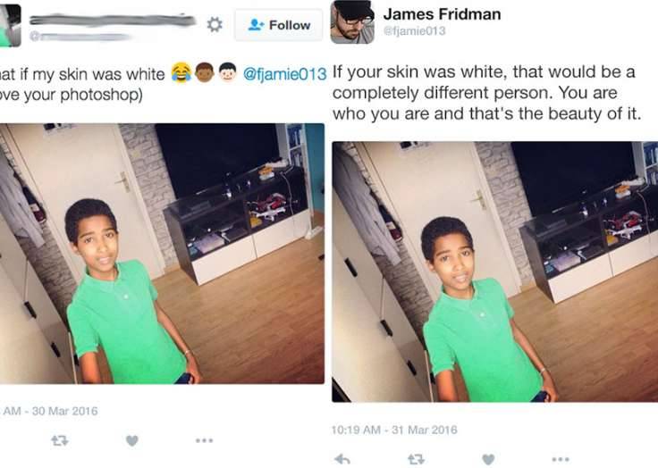Open James Fridman's profile picture
This screenshot has width=658, height=468.
[x=352, y=21]
